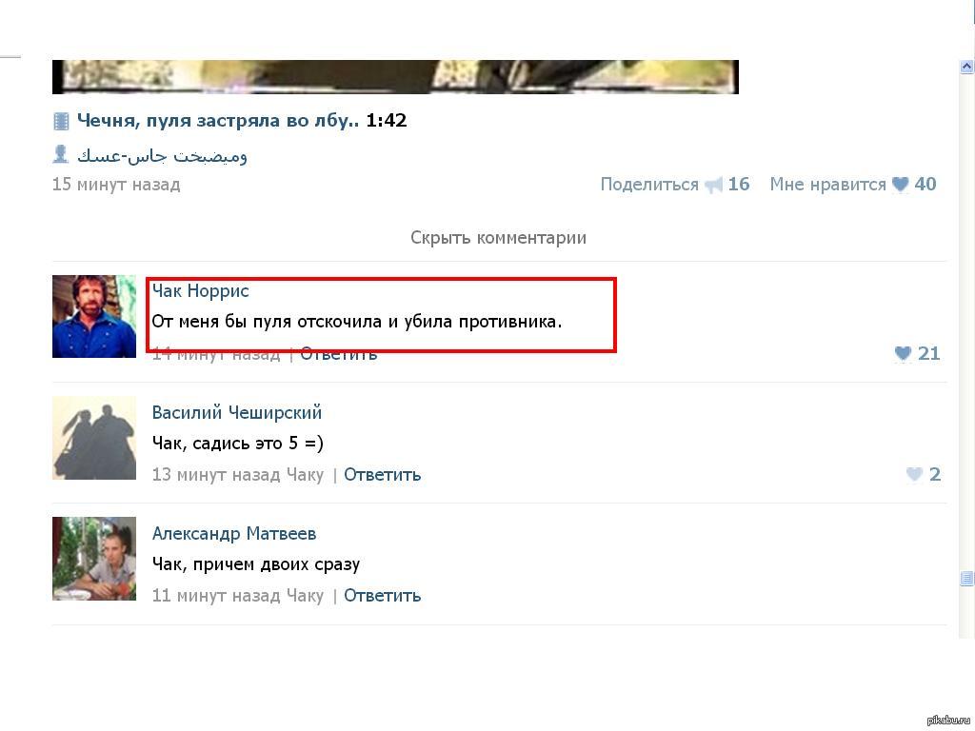Collapse comments with Скрыть комментарии
The image size is (975, 731).
point(498,237)
